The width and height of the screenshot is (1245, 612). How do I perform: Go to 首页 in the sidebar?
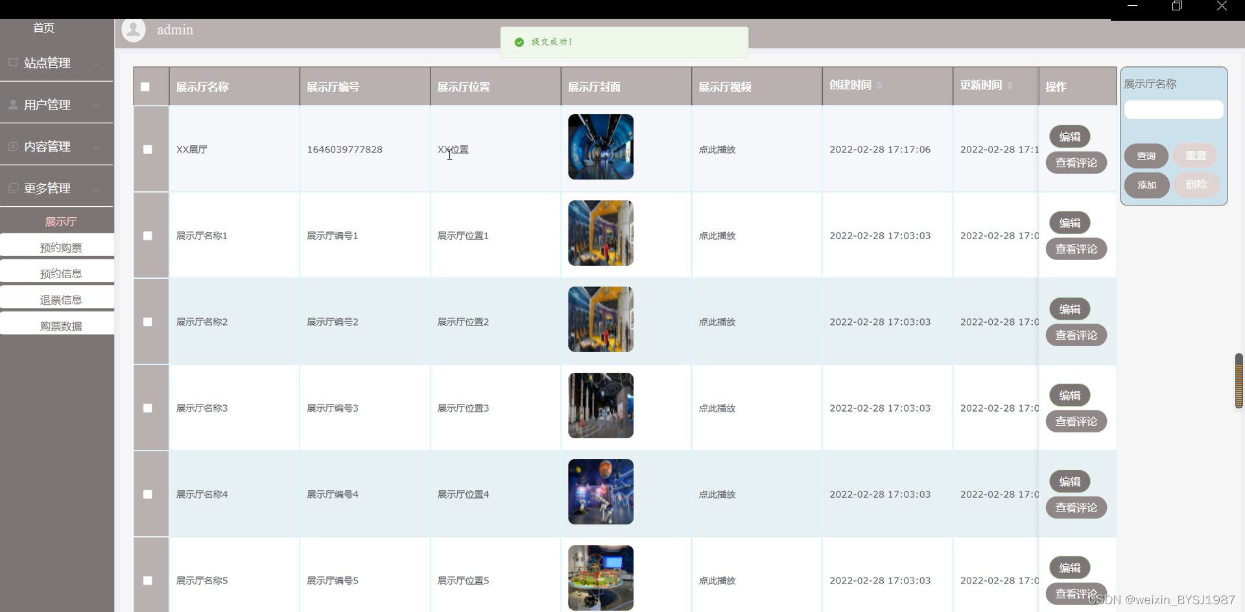[44, 28]
